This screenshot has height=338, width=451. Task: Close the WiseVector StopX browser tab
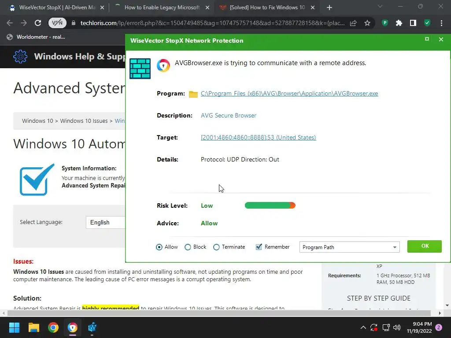pyautogui.click(x=102, y=8)
